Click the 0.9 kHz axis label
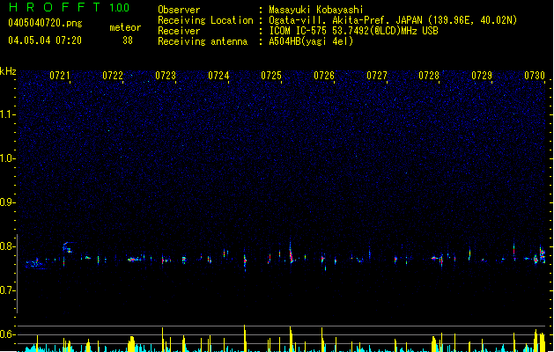554x352 pixels. 7,202
